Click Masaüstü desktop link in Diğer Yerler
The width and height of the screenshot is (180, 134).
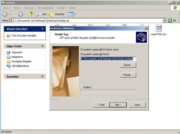(x=17, y=52)
